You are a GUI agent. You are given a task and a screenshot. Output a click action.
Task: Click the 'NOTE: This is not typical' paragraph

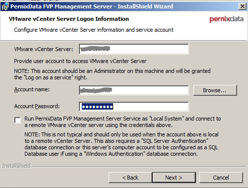[122, 144]
